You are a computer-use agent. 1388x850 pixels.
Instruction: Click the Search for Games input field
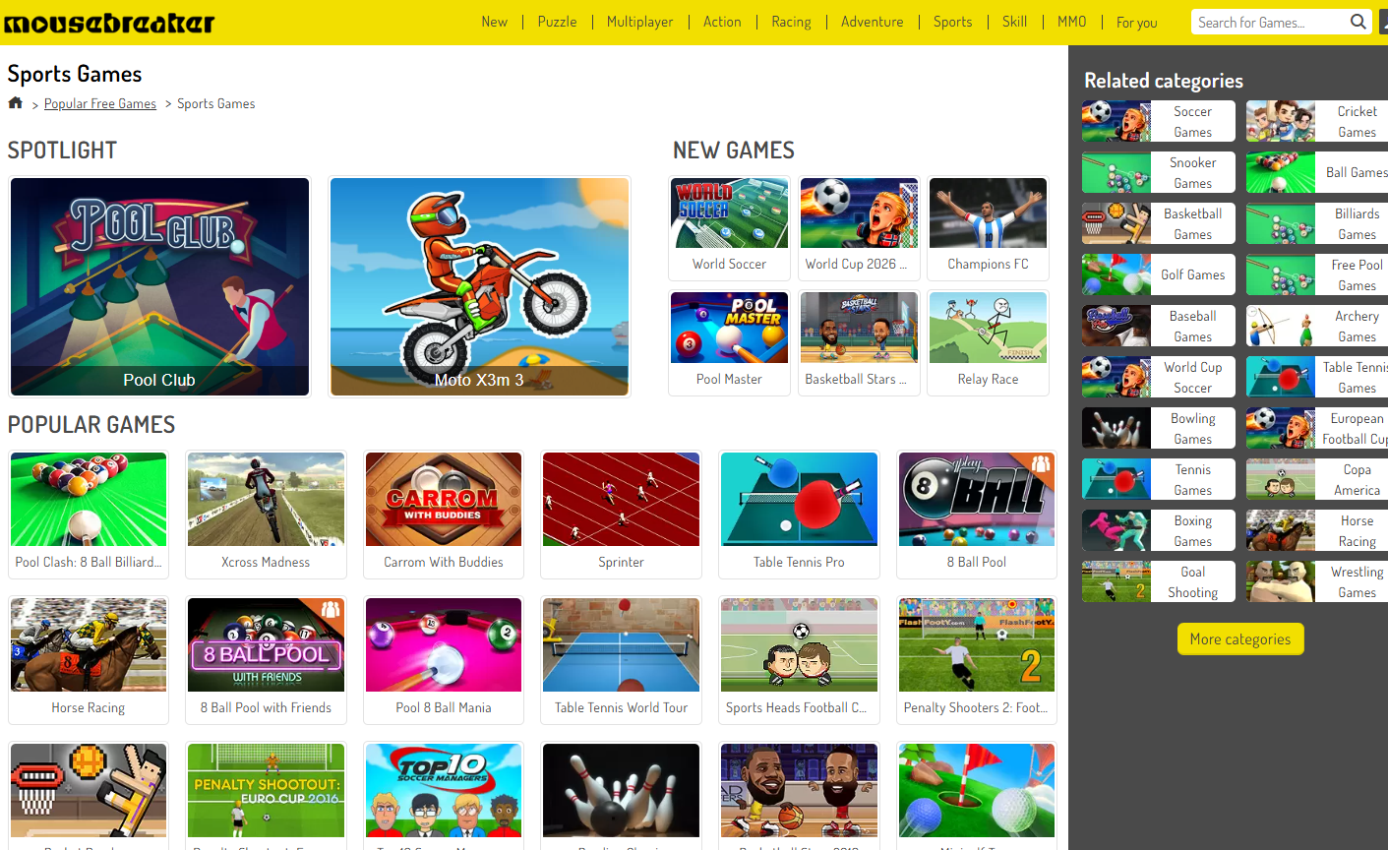(x=1271, y=22)
